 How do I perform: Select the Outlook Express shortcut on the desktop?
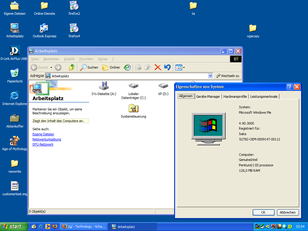click(x=45, y=31)
